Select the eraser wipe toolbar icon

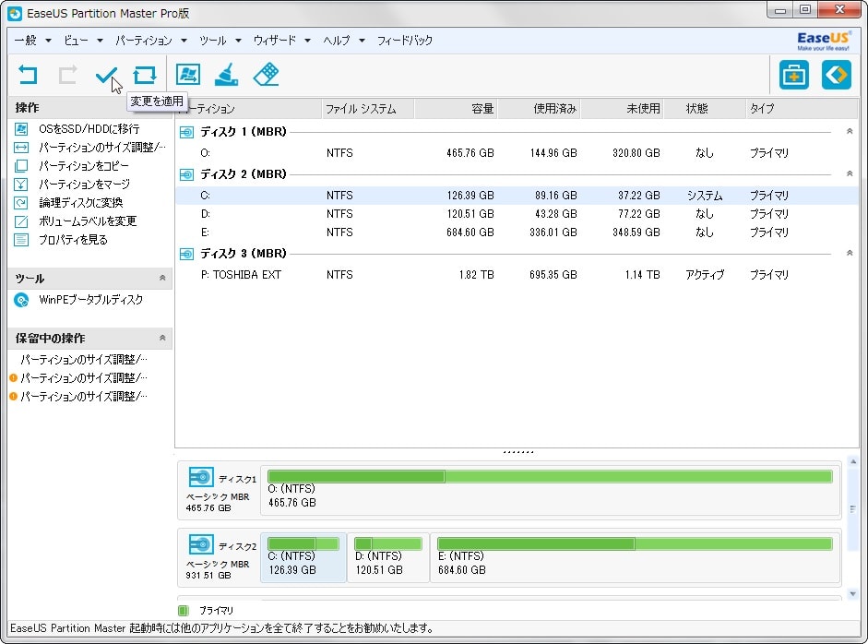(x=266, y=75)
